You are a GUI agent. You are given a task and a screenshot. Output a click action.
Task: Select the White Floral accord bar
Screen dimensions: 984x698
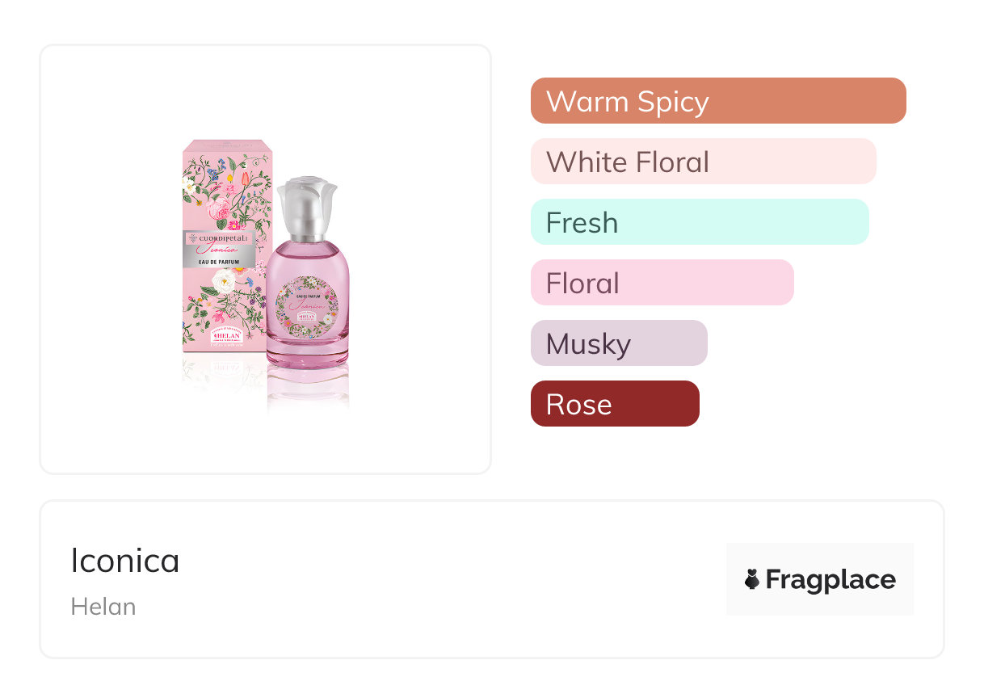703,162
